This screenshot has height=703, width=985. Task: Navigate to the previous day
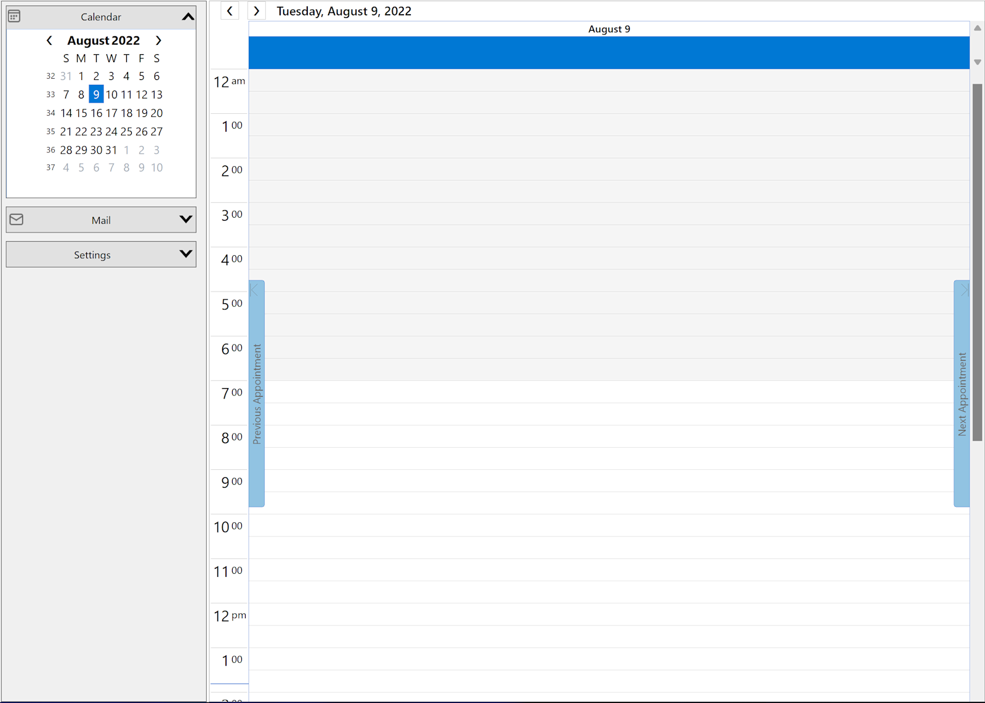[x=230, y=10]
